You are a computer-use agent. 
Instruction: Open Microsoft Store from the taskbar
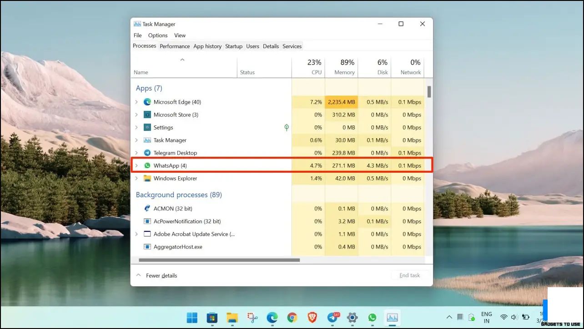[212, 318]
